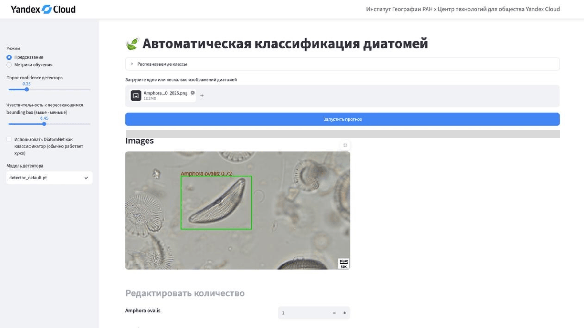Enable the DiatomNet classifier checkbox

click(9, 139)
